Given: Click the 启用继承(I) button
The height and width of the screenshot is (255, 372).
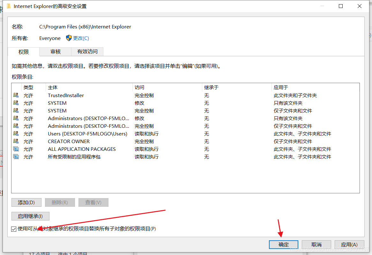Looking at the screenshot, I should click(x=30, y=216).
